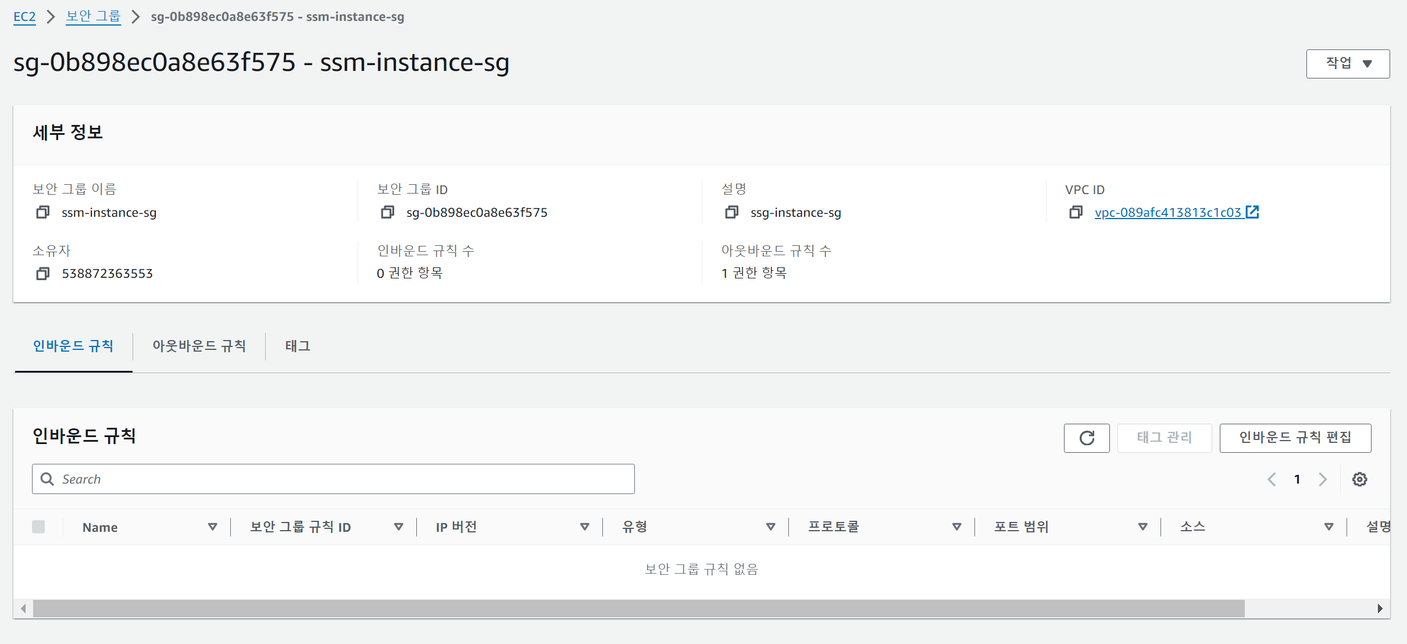The height and width of the screenshot is (644, 1407).
Task: Switch to 태그 tab
Action: [x=297, y=346]
